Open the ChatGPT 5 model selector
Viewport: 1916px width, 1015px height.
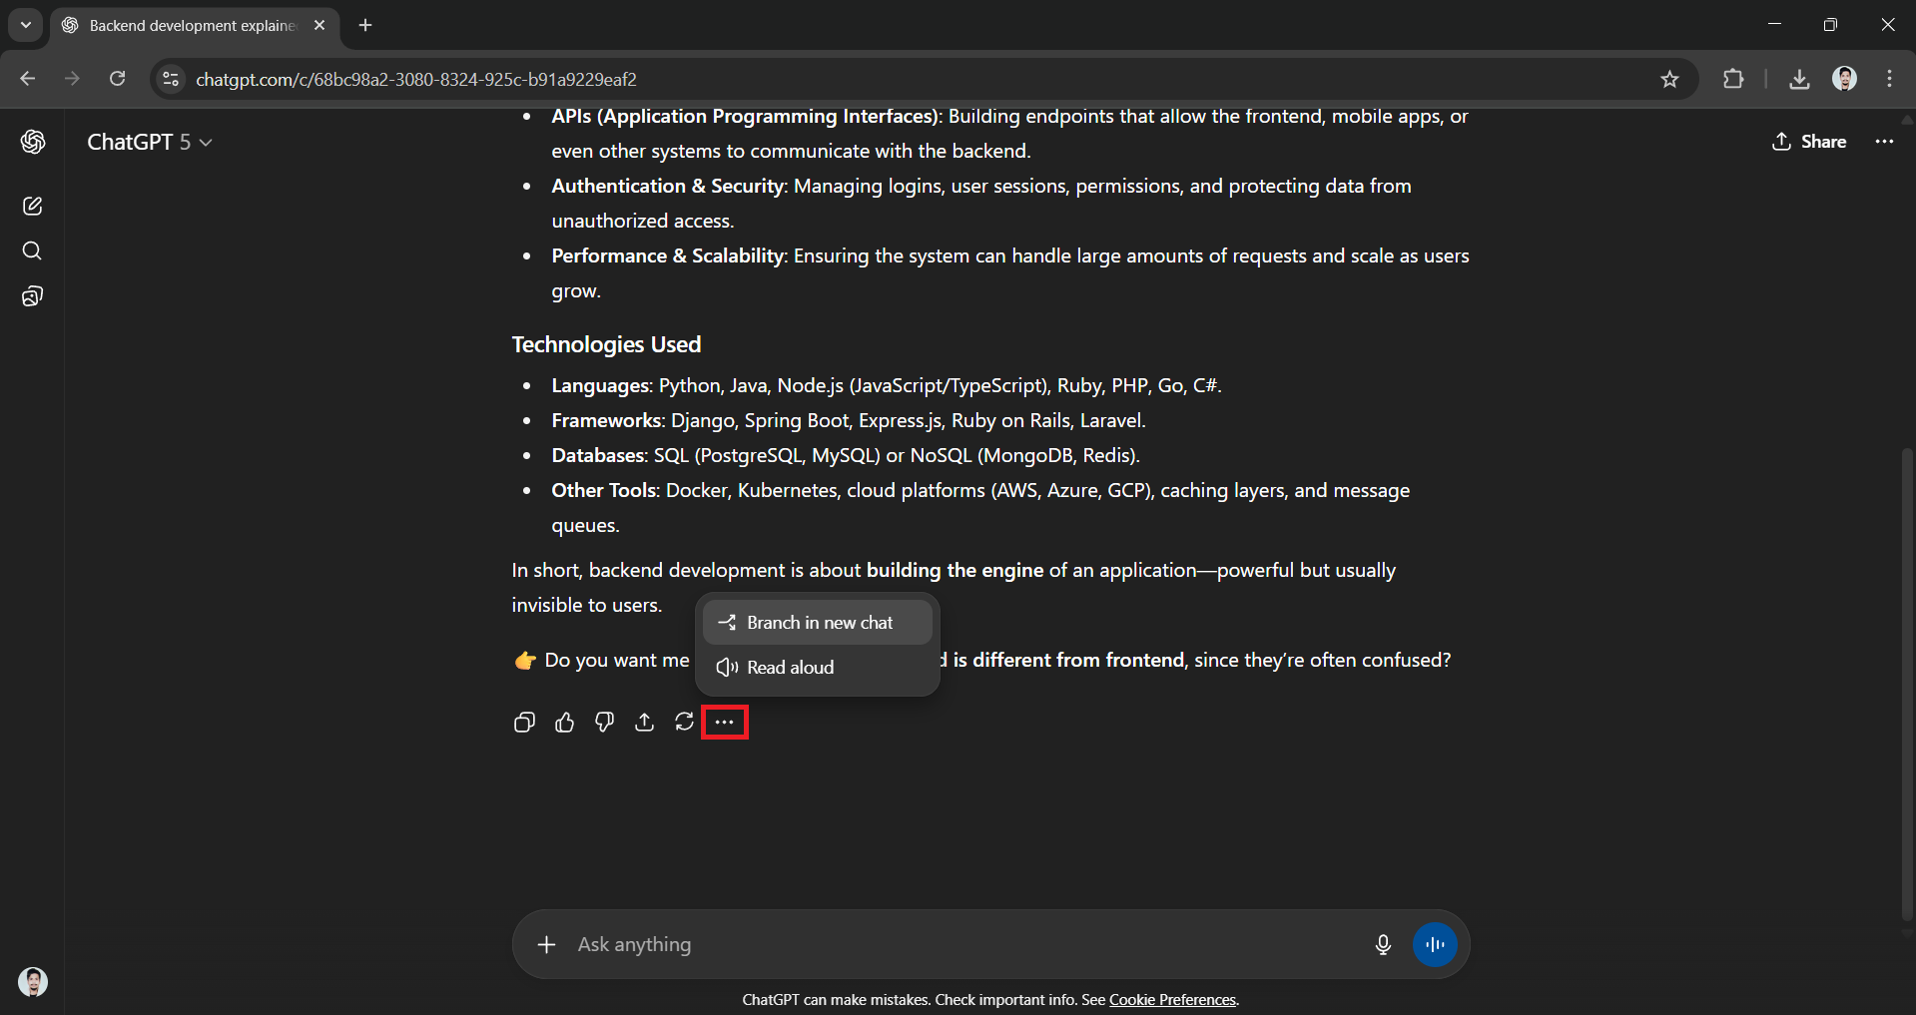(x=150, y=142)
